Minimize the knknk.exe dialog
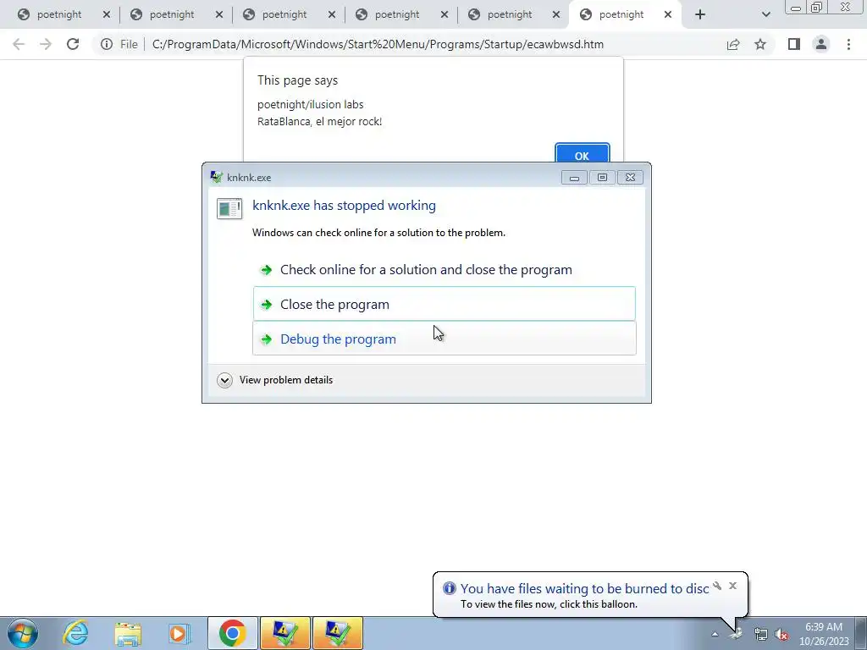 coord(575,178)
